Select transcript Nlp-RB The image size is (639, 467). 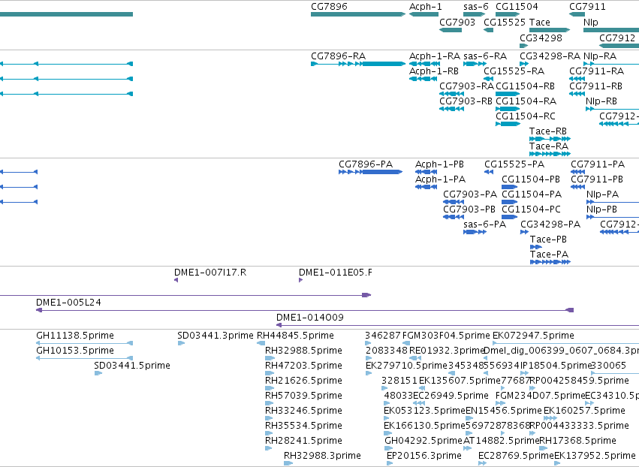(x=601, y=101)
